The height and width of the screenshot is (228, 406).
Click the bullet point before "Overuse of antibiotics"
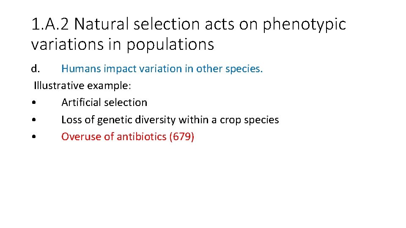click(x=33, y=137)
